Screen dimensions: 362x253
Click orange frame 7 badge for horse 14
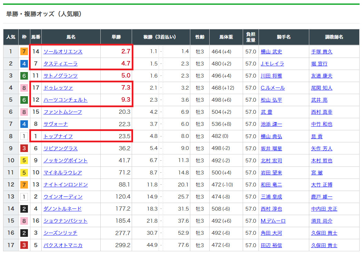point(24,52)
